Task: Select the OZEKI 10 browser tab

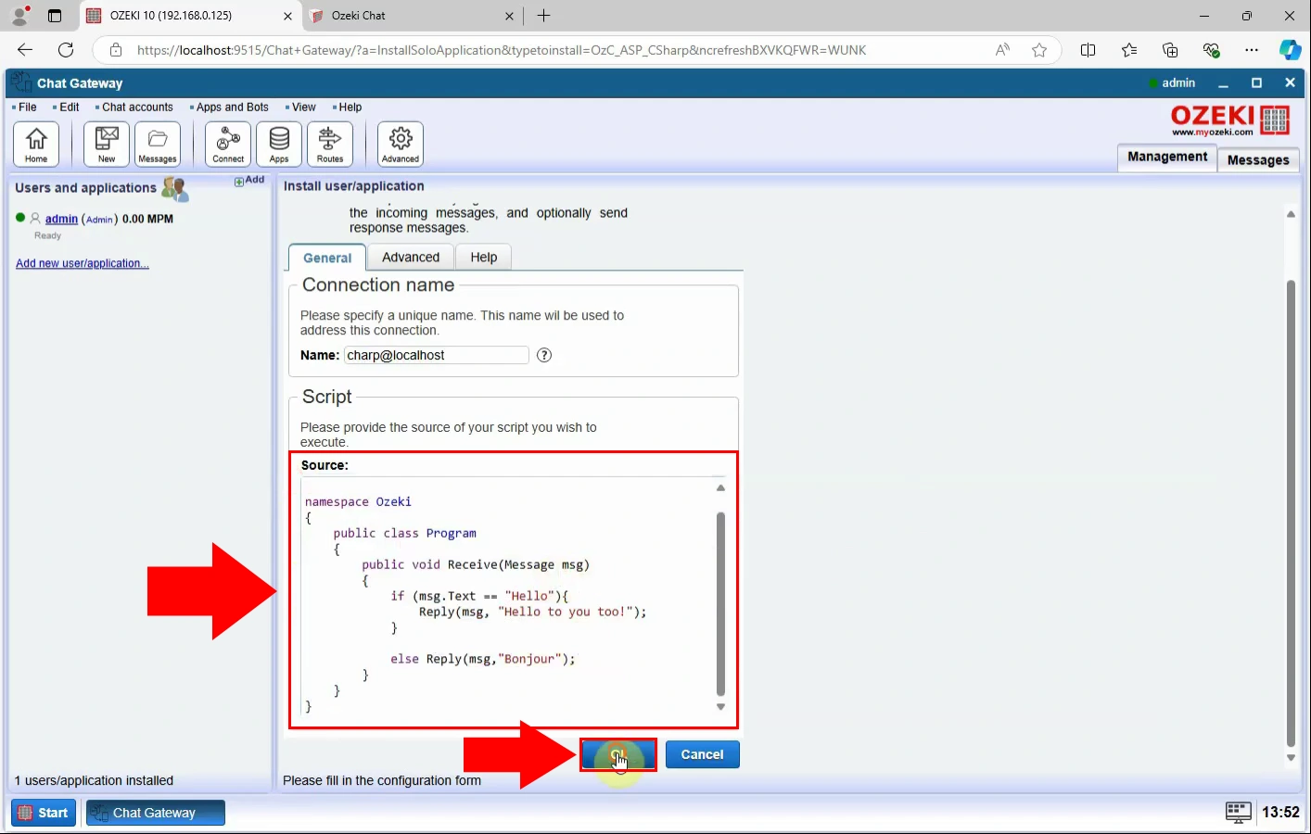Action: tap(189, 16)
